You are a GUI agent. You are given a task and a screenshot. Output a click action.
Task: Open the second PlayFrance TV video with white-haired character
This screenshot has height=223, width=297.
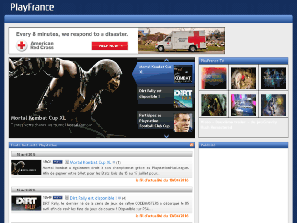(x=243, y=78)
